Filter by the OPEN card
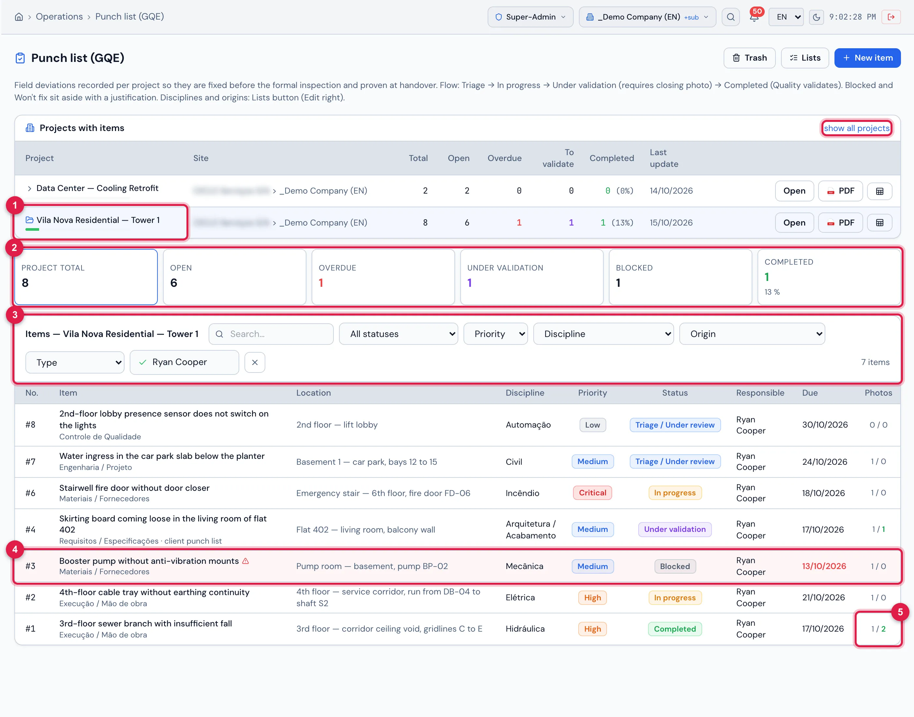The image size is (914, 717). point(235,277)
